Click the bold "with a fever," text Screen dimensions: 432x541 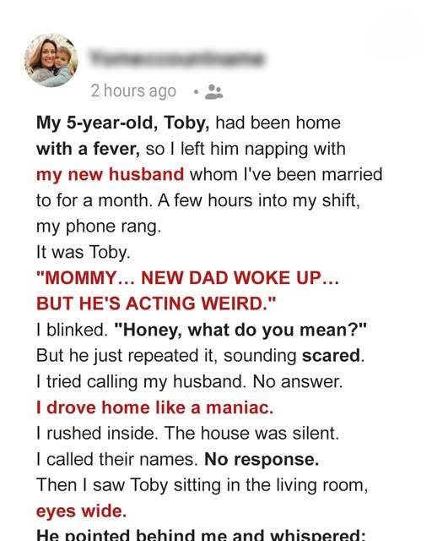coord(89,149)
